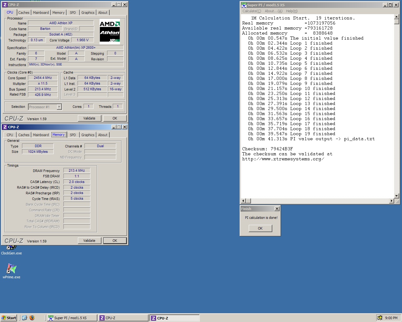Launch Internet Explorer from the quick launch
This screenshot has height=322, width=402.
25,318
